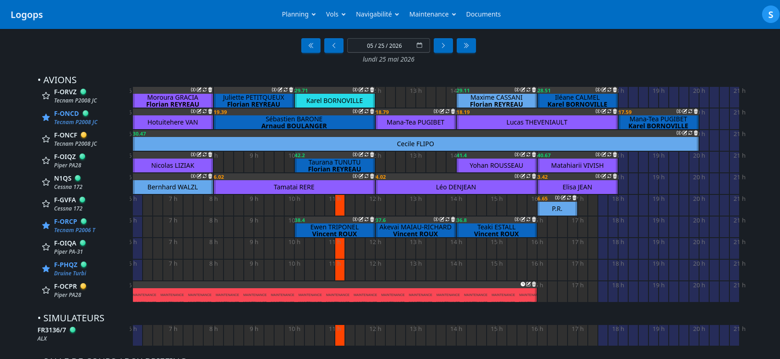The height and width of the screenshot is (359, 780).
Task: Delete the F-OCPR maintenance block with trash icon
Action: pyautogui.click(x=534, y=285)
